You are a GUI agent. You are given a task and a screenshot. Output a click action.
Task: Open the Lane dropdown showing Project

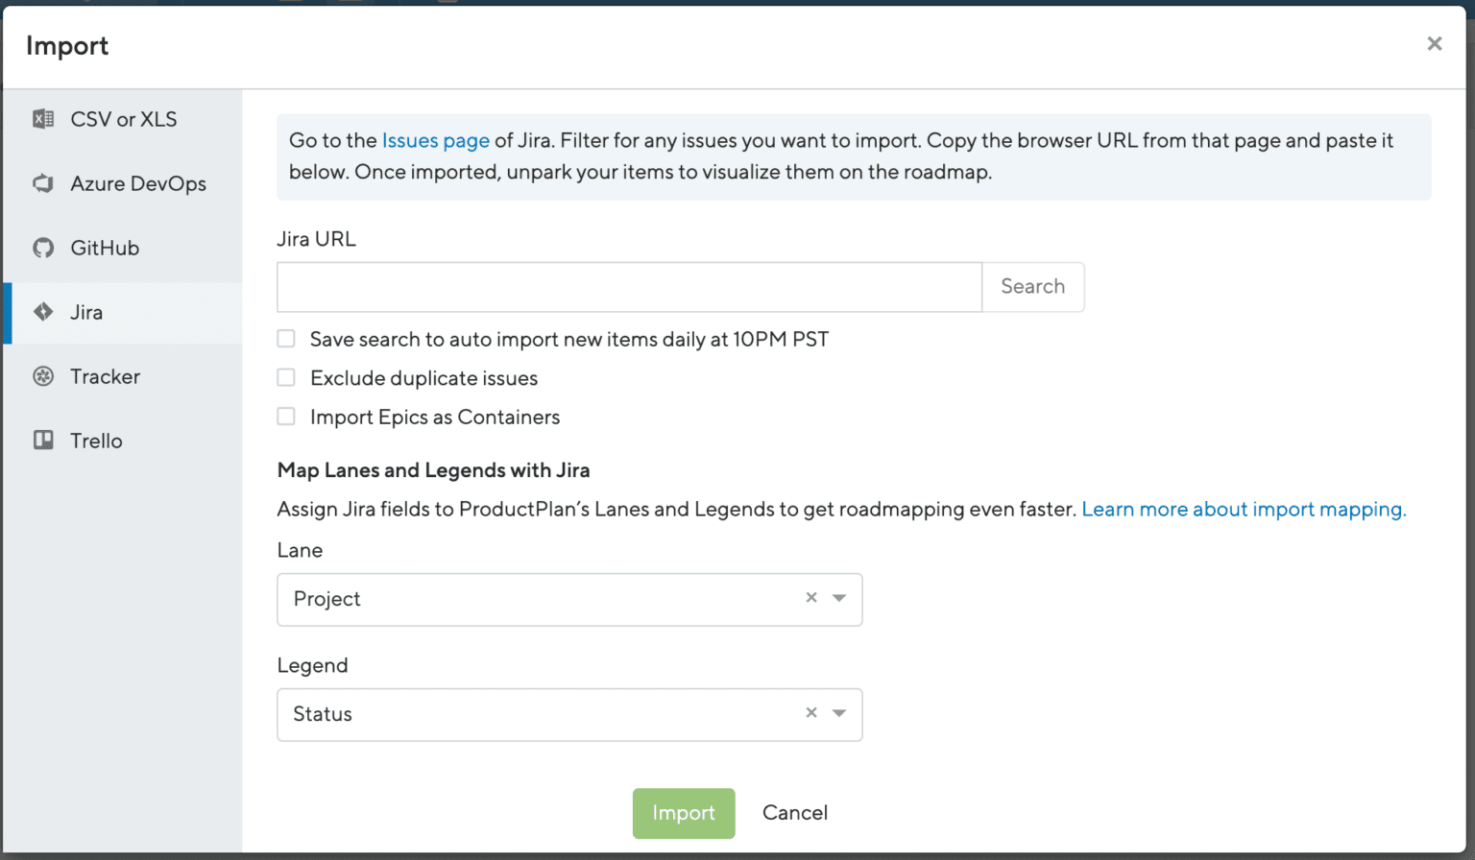tap(538, 599)
